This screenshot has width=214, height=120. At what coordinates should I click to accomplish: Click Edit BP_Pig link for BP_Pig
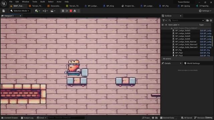point(205,50)
